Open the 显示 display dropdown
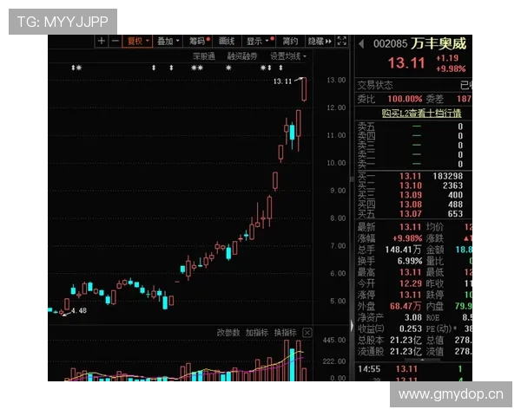 click(259, 41)
